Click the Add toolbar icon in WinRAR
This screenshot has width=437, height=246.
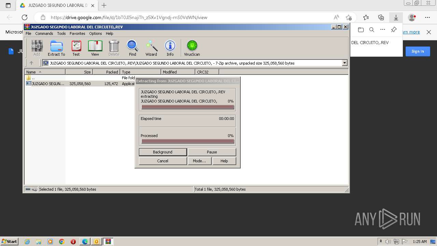click(x=37, y=48)
